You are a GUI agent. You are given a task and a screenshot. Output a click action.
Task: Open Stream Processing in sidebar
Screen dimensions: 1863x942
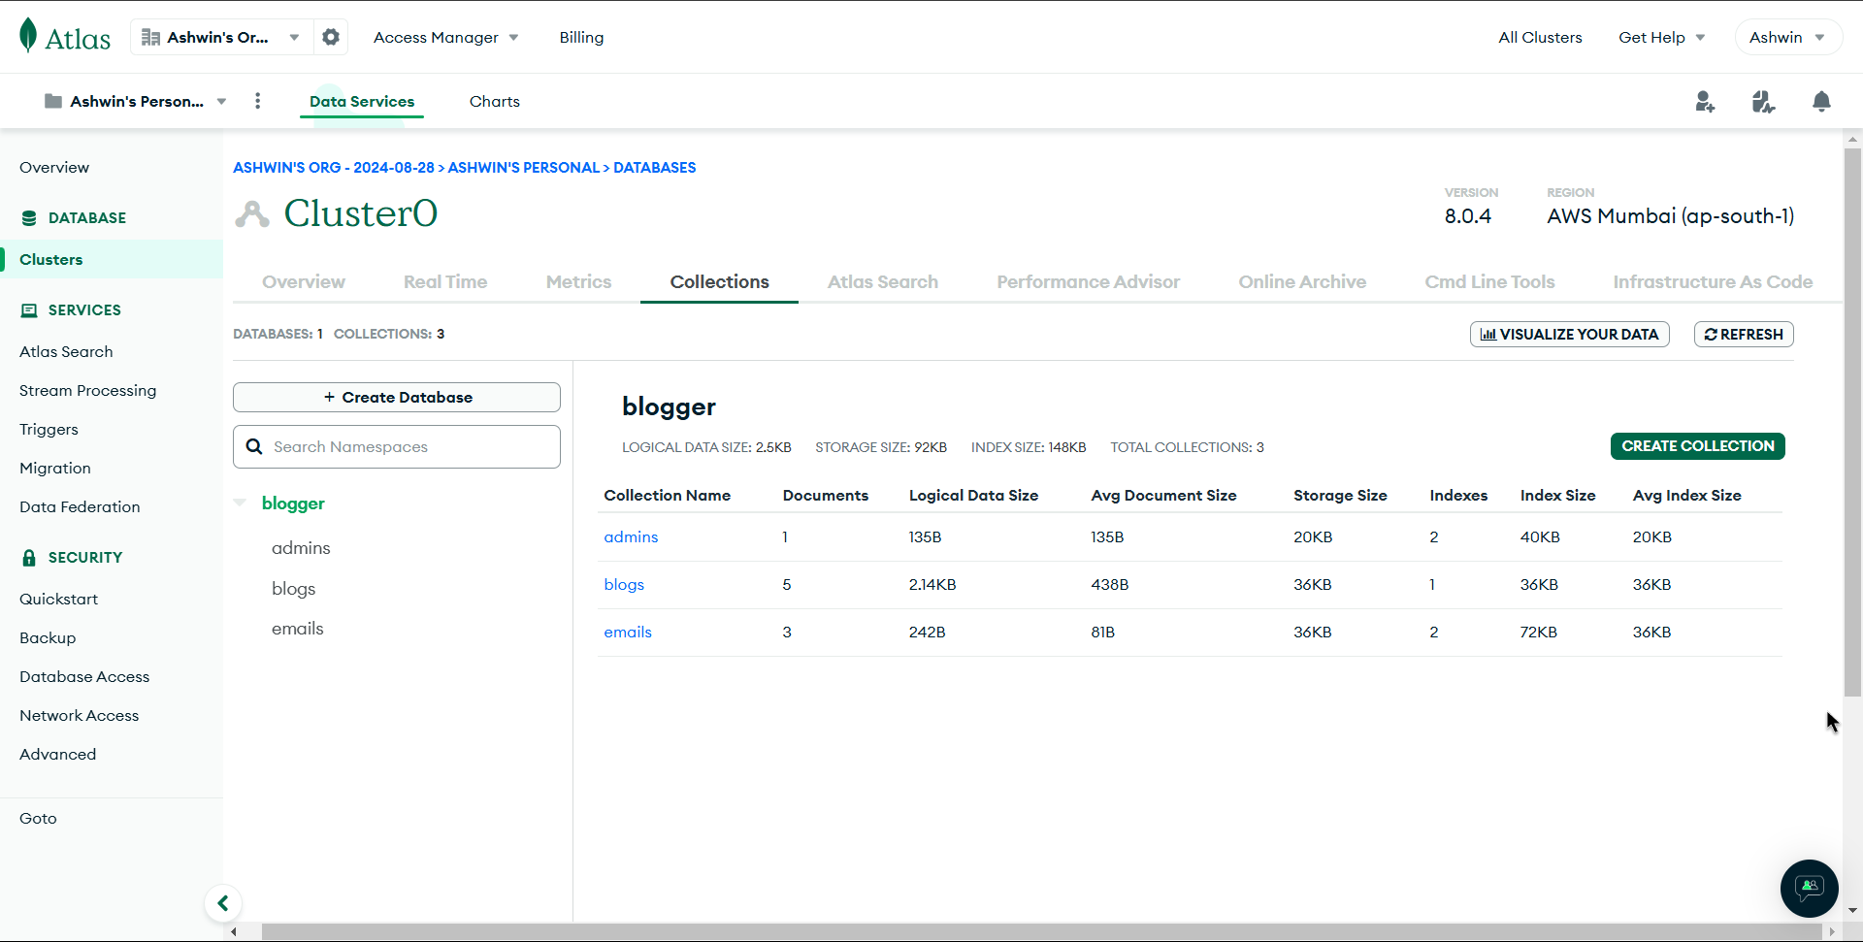pyautogui.click(x=87, y=390)
